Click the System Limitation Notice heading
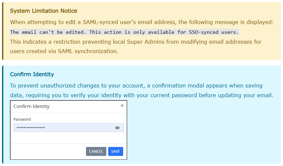 point(43,11)
